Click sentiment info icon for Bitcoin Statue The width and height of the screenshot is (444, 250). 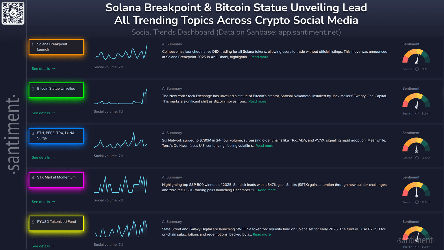(417, 113)
